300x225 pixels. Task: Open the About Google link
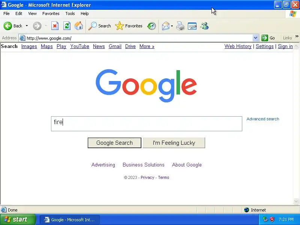pyautogui.click(x=187, y=165)
